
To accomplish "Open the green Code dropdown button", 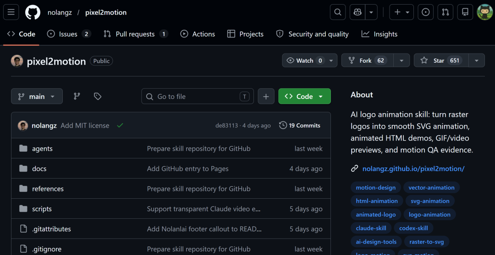I will 305,97.
